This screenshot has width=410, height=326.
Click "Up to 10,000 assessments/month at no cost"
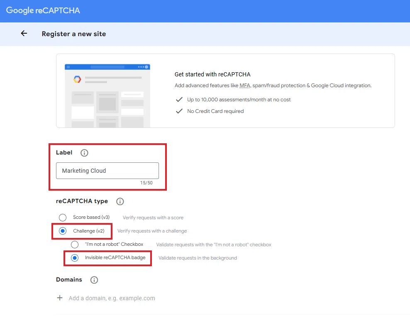click(x=239, y=100)
